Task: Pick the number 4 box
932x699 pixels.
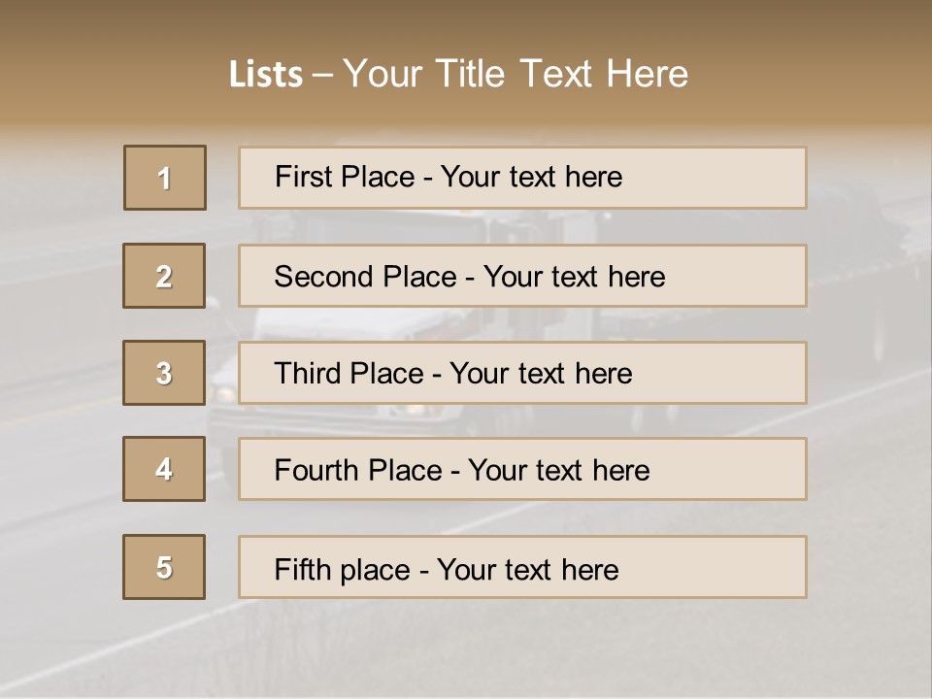Action: click(x=164, y=469)
